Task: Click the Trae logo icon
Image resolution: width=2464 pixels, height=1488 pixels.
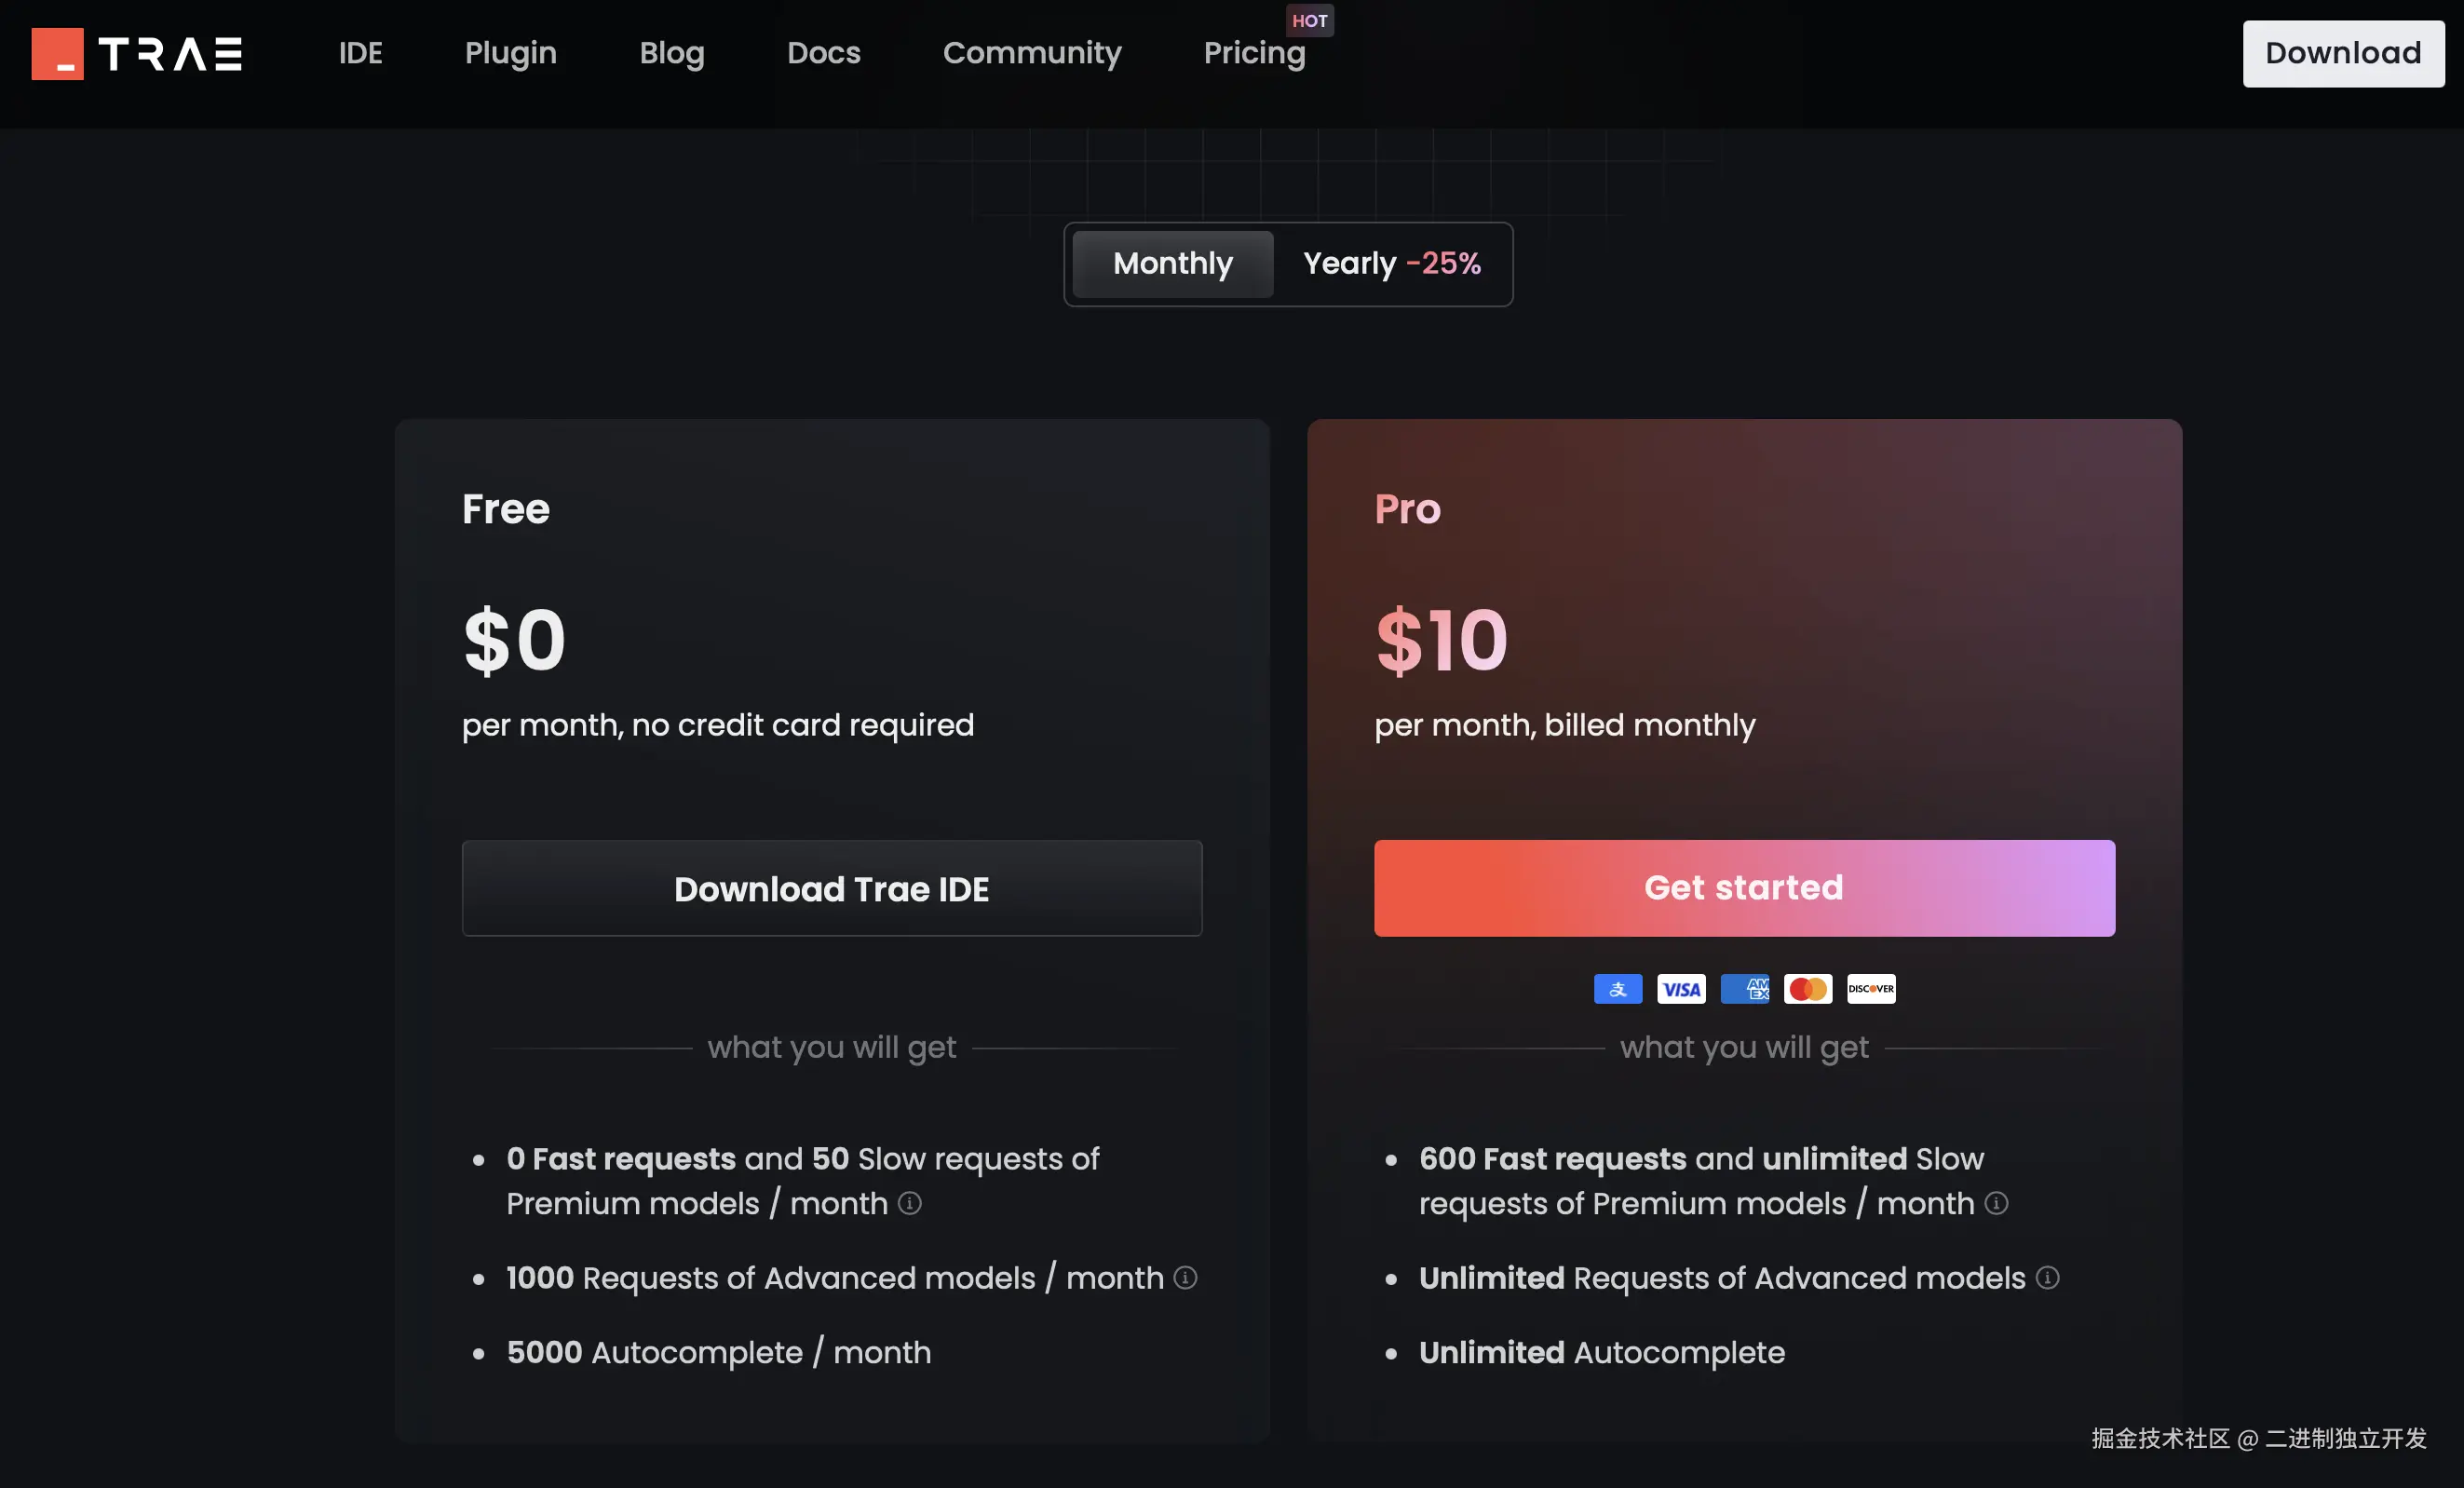Action: (x=58, y=53)
